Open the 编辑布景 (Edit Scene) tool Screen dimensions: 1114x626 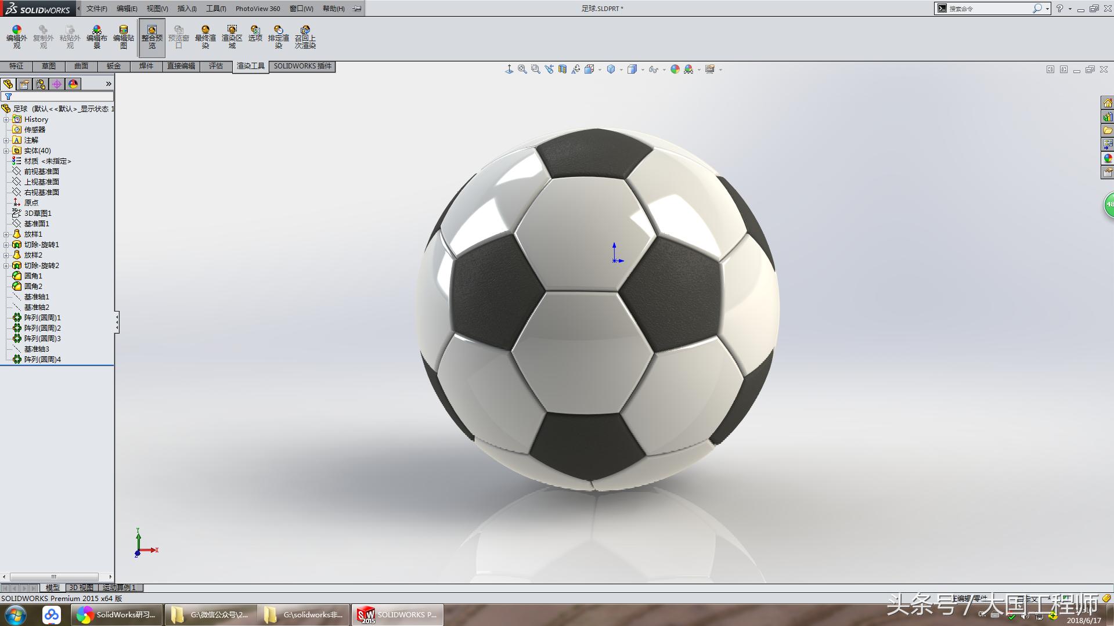pos(96,37)
